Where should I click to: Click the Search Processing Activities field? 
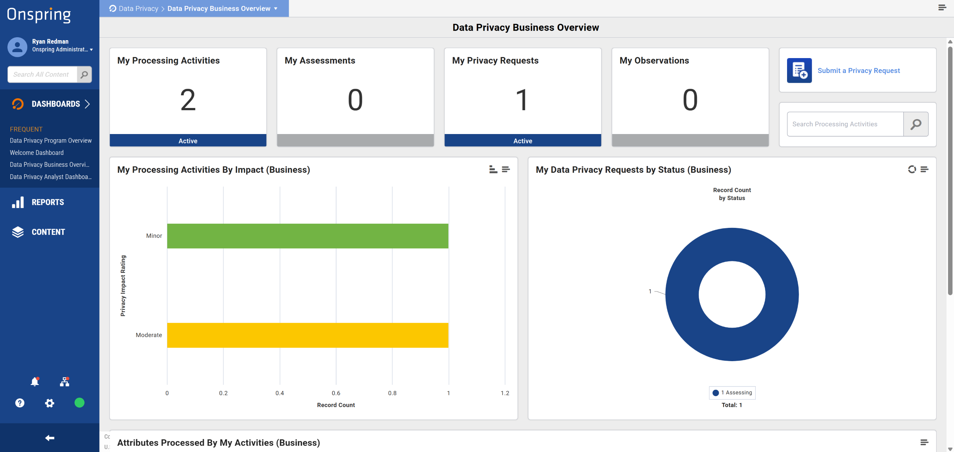[x=845, y=124]
